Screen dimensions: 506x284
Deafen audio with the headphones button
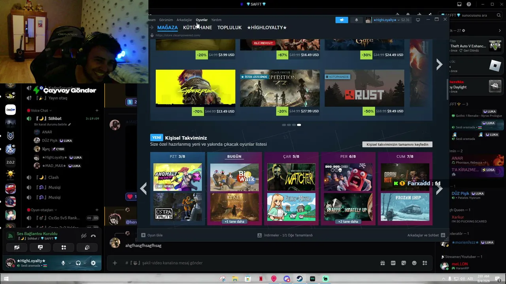pyautogui.click(x=78, y=263)
